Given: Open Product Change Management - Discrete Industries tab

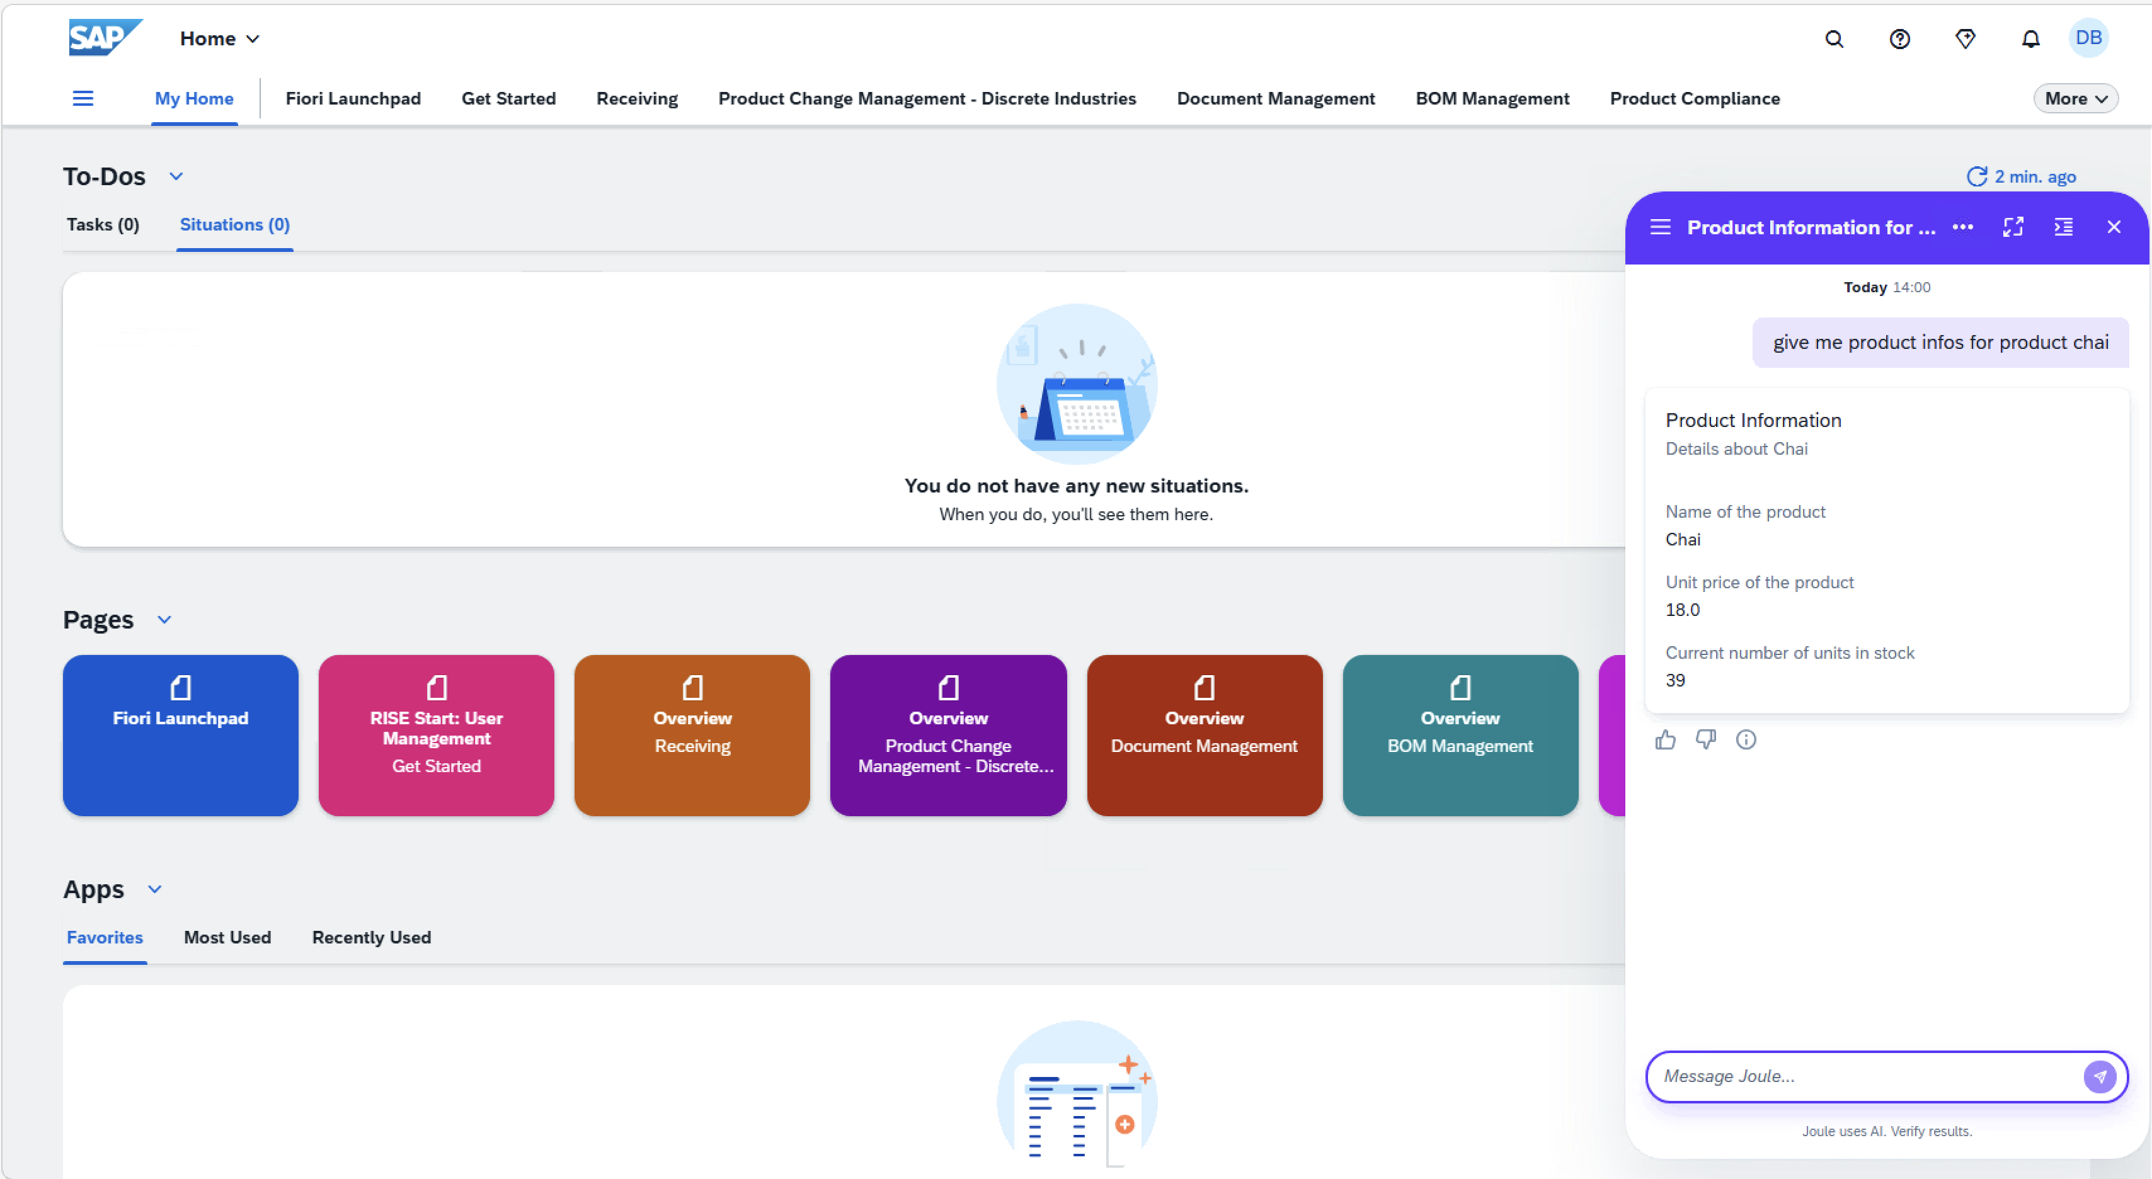Looking at the screenshot, I should [x=927, y=98].
